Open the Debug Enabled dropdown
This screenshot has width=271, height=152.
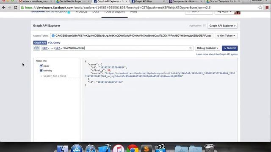(207, 48)
